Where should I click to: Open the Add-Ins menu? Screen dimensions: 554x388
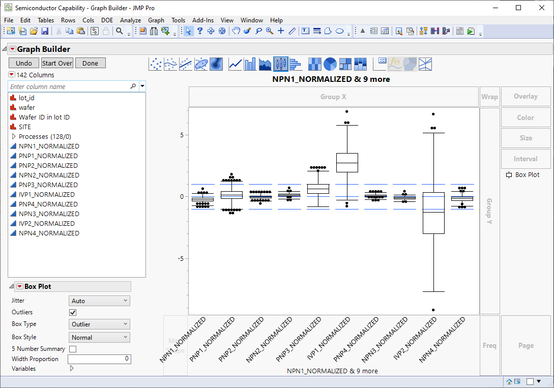coord(203,20)
